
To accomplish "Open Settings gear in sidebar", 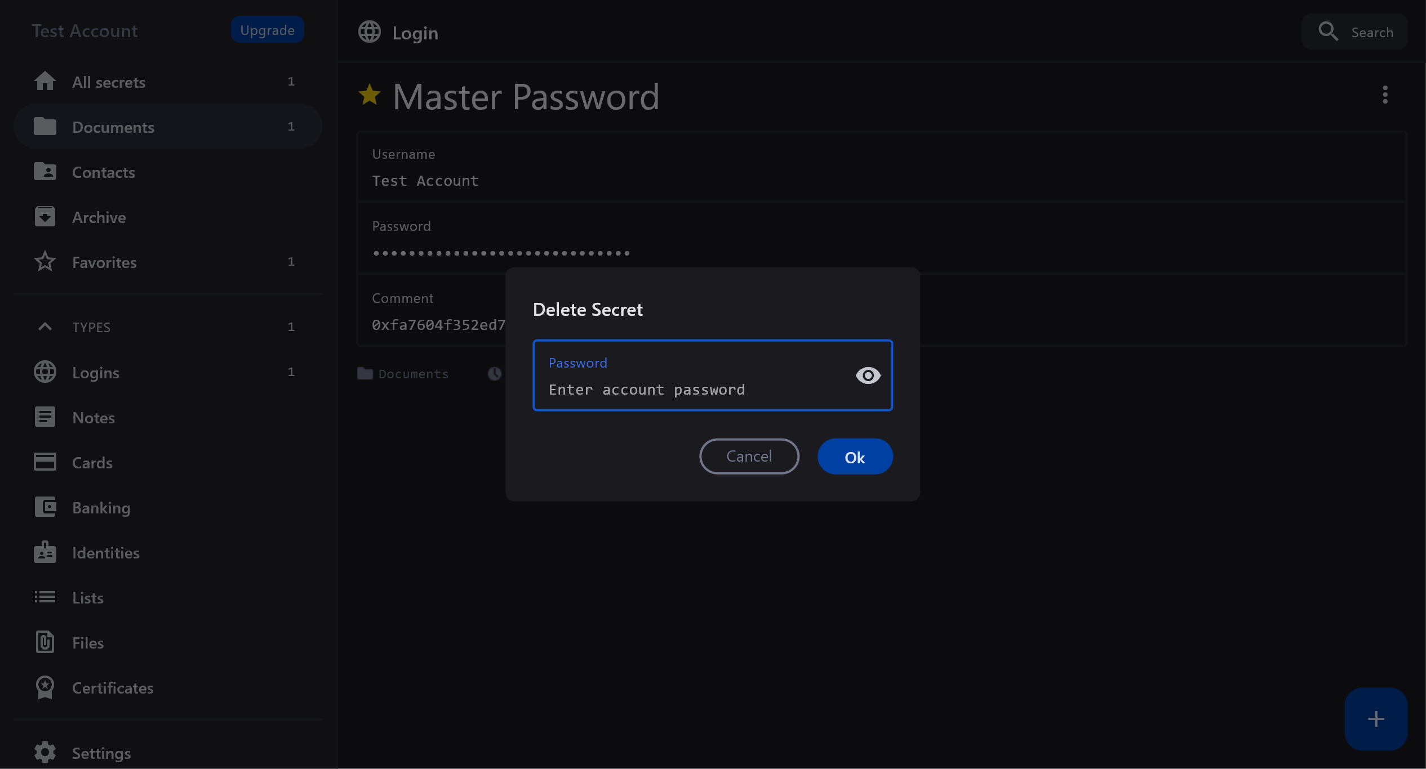I will (x=45, y=753).
